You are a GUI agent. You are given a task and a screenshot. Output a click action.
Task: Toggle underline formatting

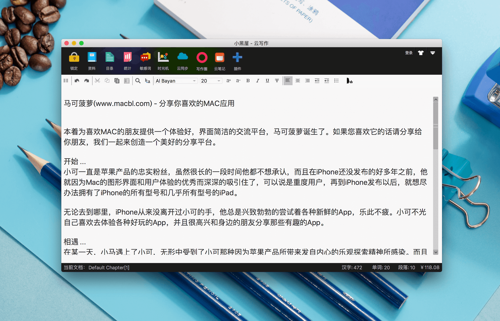point(267,81)
